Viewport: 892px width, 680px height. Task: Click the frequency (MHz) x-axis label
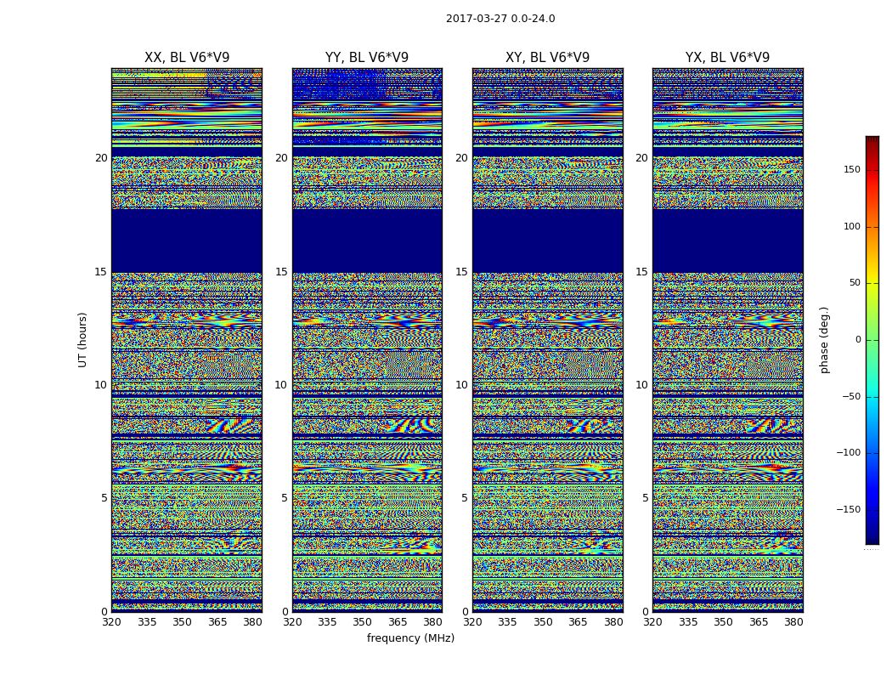click(x=410, y=638)
